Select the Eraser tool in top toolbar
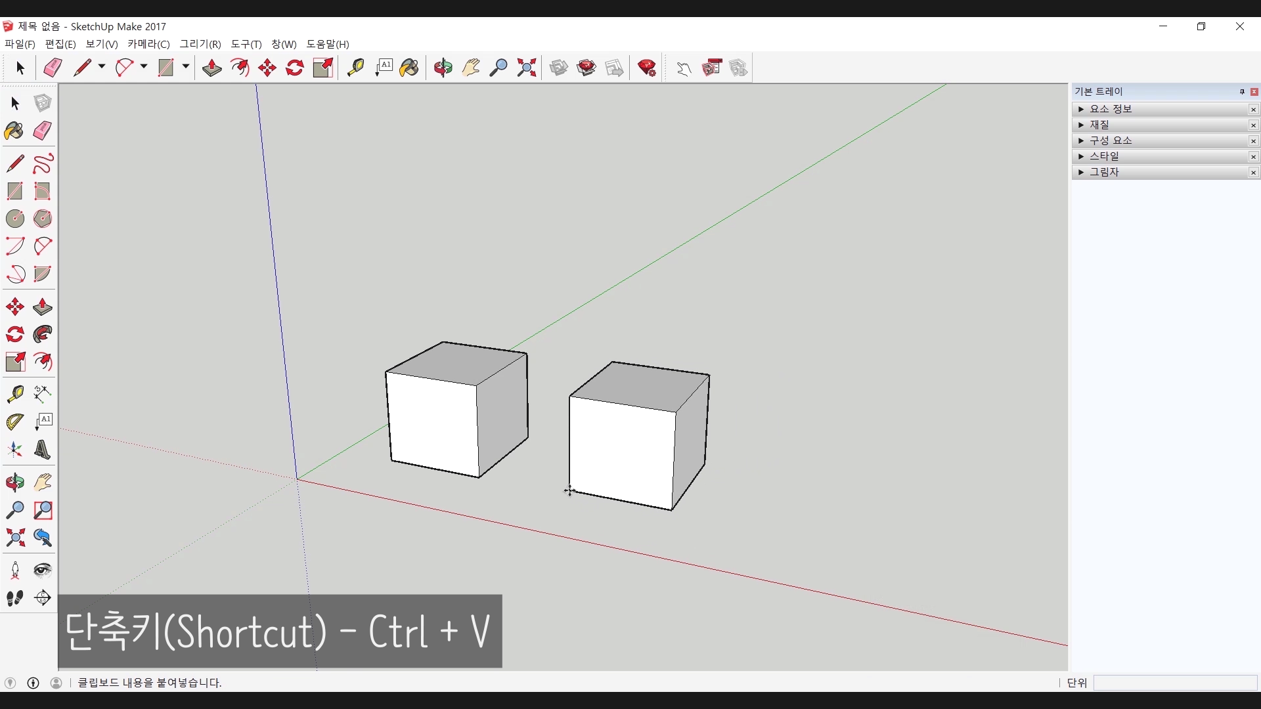 (53, 68)
